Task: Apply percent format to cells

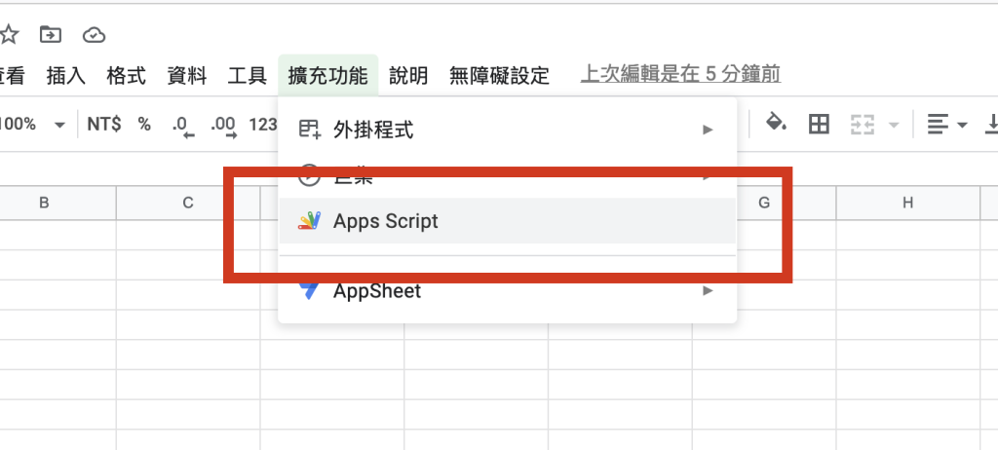Action: click(144, 124)
